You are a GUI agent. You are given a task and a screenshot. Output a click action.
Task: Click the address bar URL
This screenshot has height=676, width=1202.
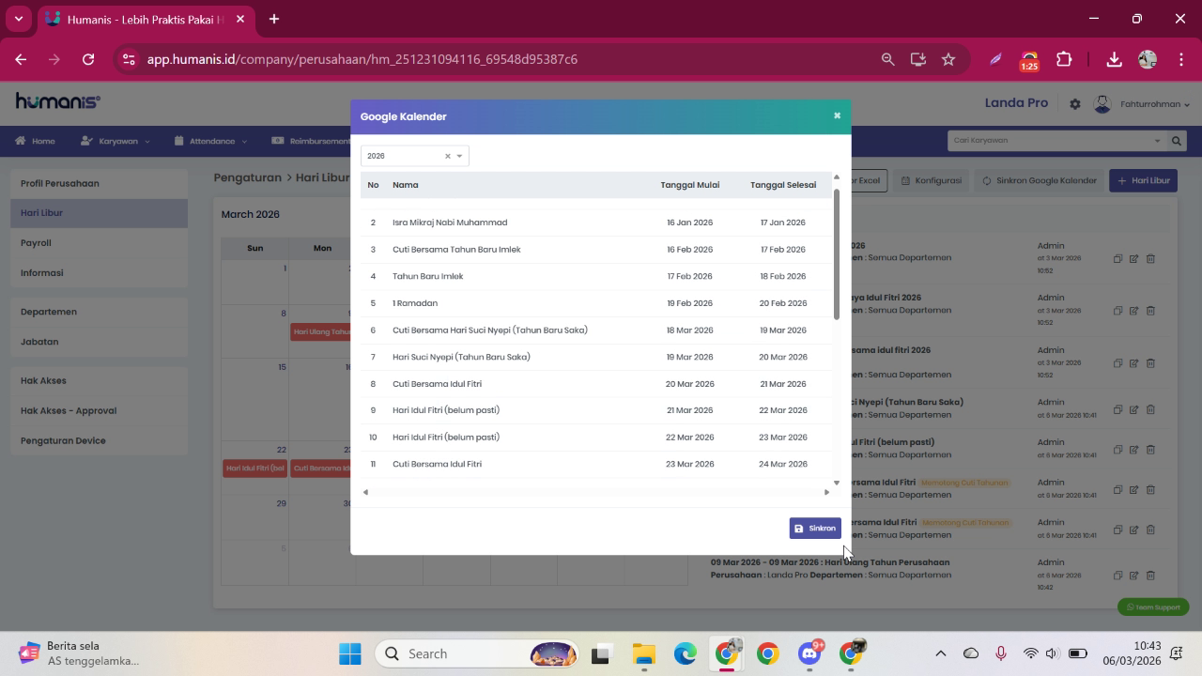(362, 59)
